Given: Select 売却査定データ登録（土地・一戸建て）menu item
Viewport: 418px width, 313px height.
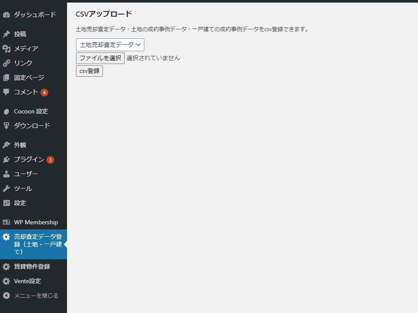Looking at the screenshot, I should coord(33,244).
